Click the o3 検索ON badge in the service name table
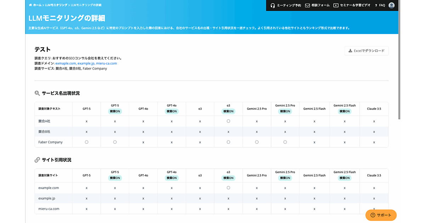The height and width of the screenshot is (223, 425). click(228, 111)
